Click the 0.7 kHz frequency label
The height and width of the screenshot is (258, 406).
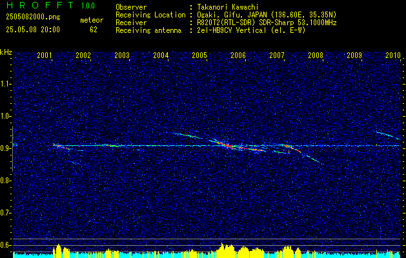(x=5, y=213)
